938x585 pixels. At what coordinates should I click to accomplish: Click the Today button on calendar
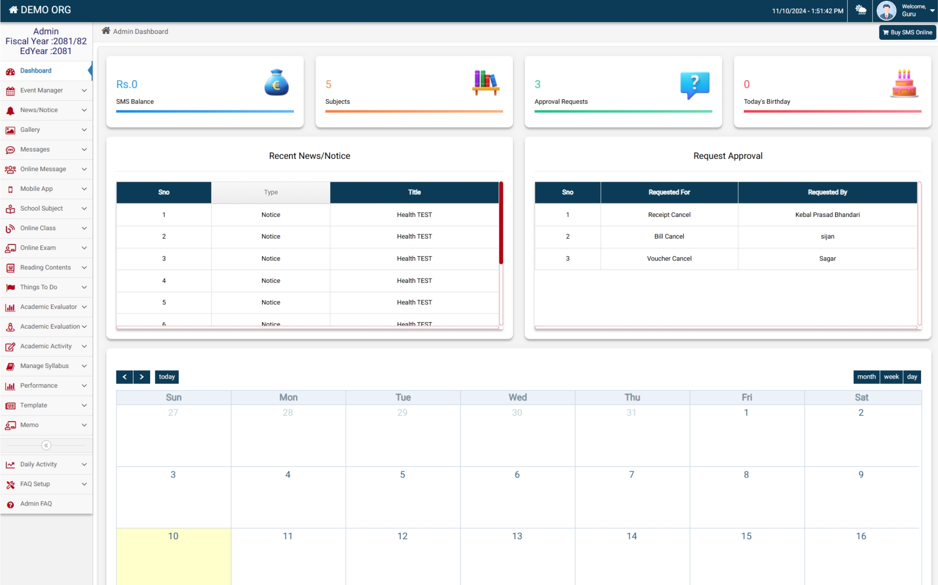pyautogui.click(x=167, y=376)
